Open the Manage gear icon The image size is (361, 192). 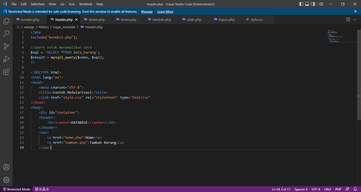pyautogui.click(x=6, y=180)
